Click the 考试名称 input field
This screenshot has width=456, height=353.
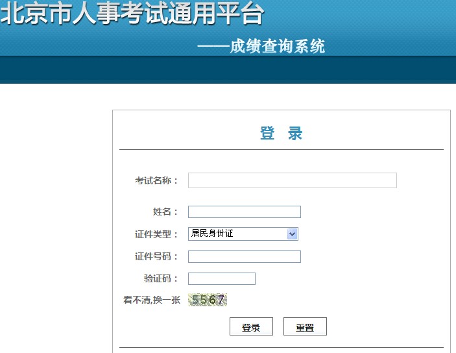(292, 180)
